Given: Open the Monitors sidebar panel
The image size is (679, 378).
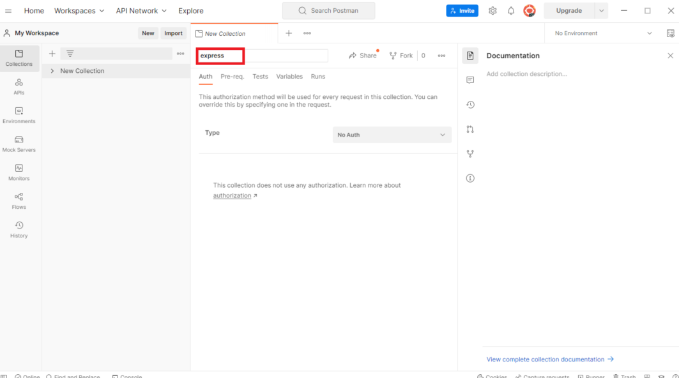Looking at the screenshot, I should tap(19, 173).
